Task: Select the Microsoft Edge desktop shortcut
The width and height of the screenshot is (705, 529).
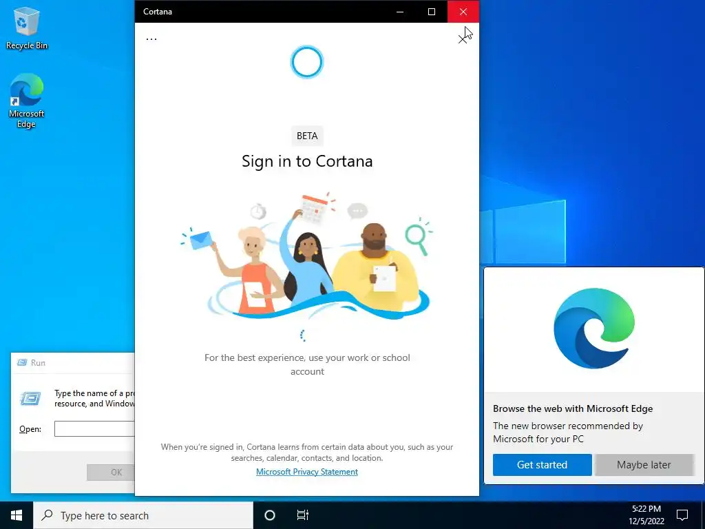Action: tap(27, 101)
